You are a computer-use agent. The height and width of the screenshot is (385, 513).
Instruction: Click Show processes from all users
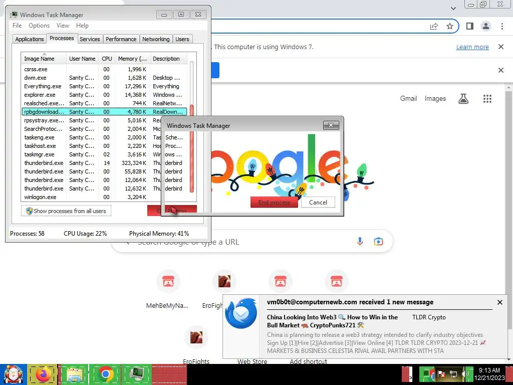pyautogui.click(x=66, y=211)
